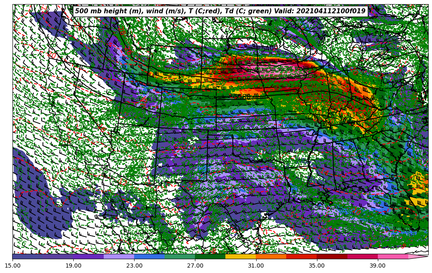Click the 5400 height contour label
This screenshot has width=432, height=273.
click(270, 48)
